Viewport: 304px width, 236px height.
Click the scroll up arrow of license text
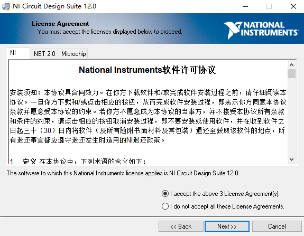(291, 65)
